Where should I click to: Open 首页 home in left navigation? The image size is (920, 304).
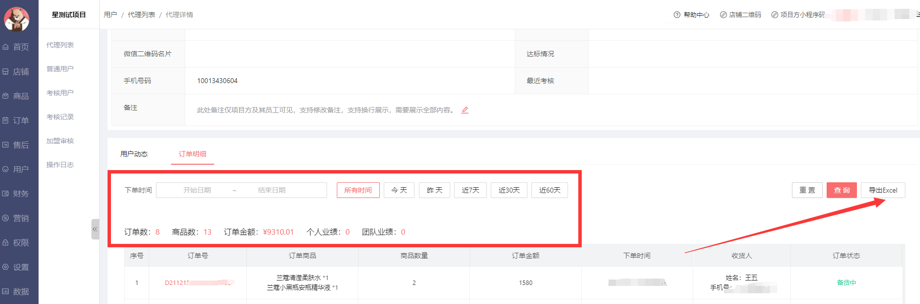pyautogui.click(x=20, y=47)
